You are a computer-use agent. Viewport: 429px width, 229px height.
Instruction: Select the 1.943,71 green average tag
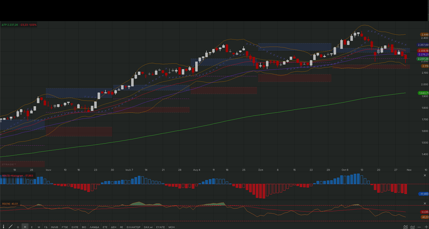point(423,93)
